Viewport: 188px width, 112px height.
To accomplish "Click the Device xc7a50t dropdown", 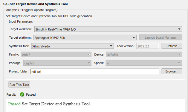I will tap(144, 55).
